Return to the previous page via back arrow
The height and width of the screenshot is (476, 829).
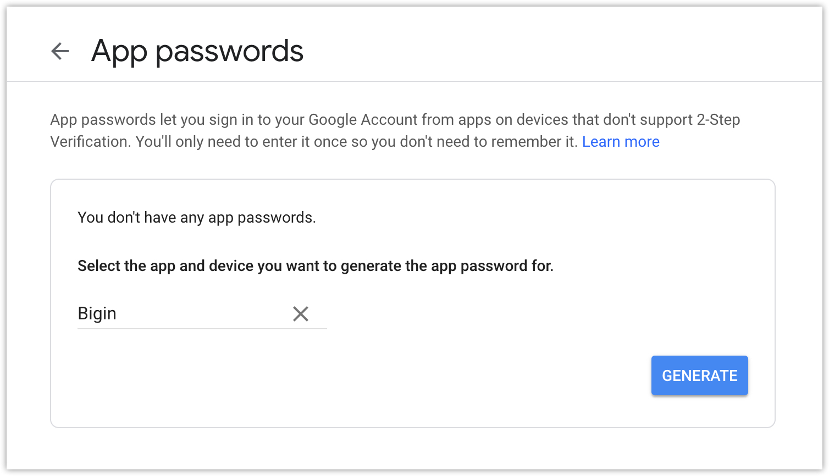pos(60,51)
